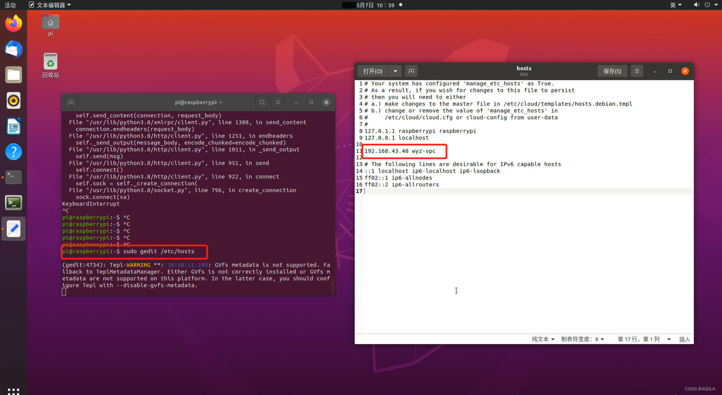
Task: Open the 制表符宽度: 8 dropdown
Action: pyautogui.click(x=582, y=339)
